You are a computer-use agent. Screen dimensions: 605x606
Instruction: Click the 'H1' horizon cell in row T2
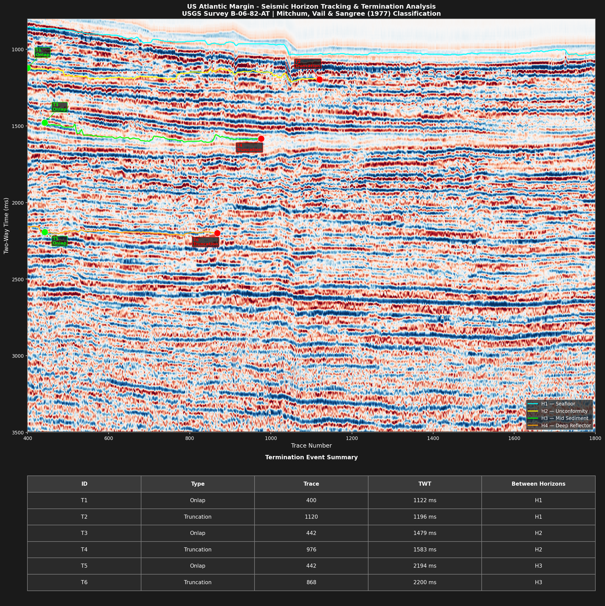coord(538,517)
